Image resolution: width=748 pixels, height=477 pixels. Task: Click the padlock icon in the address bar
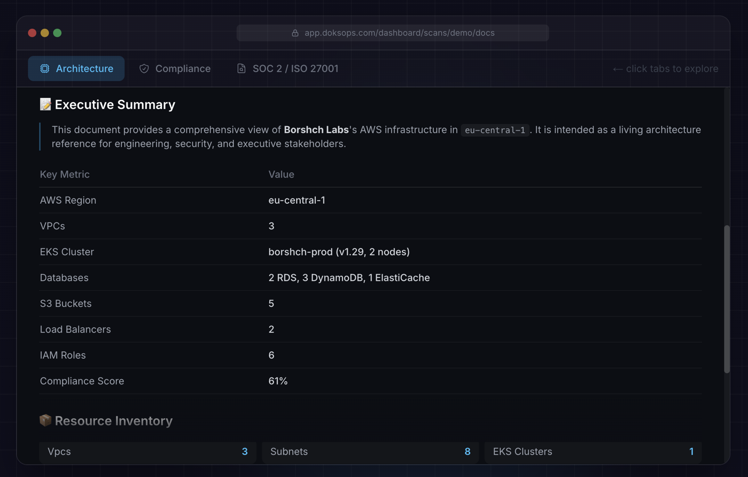295,33
